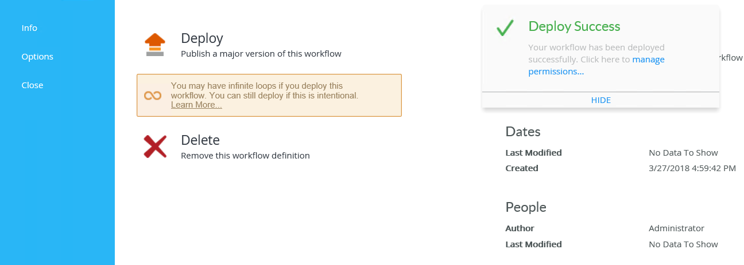Viewport: 744px width, 265px height.
Task: Hide the Deploy Success notification
Action: tap(600, 100)
